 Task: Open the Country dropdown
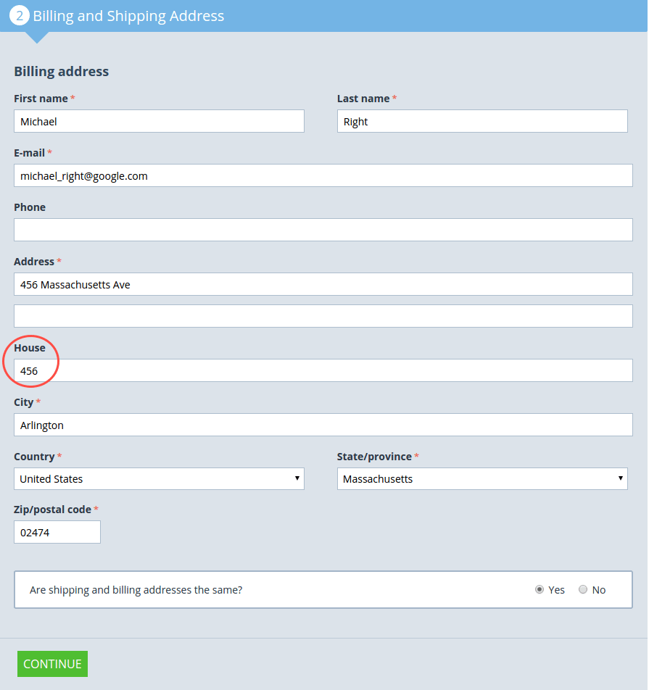[159, 479]
